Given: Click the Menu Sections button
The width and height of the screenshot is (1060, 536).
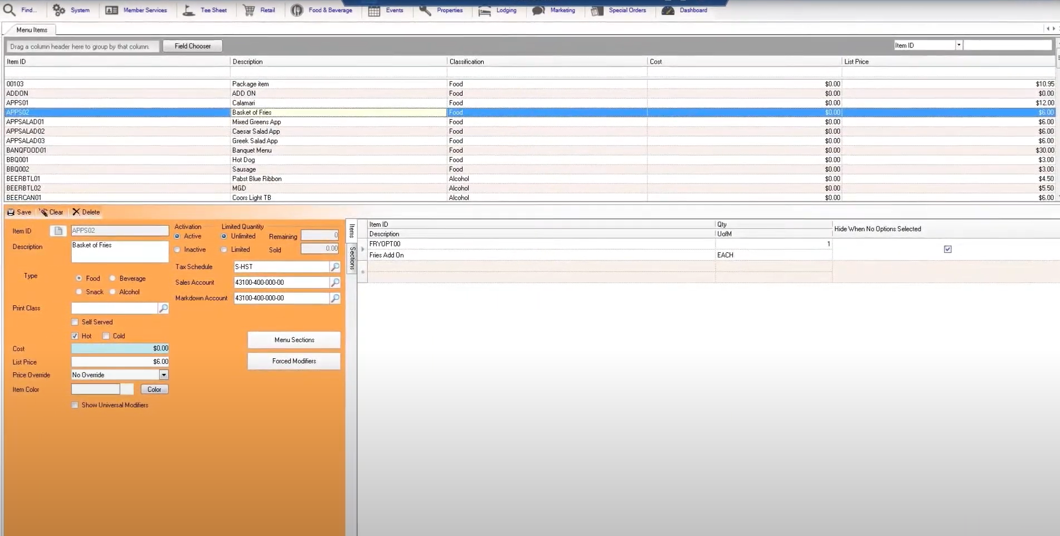Looking at the screenshot, I should (x=293, y=340).
